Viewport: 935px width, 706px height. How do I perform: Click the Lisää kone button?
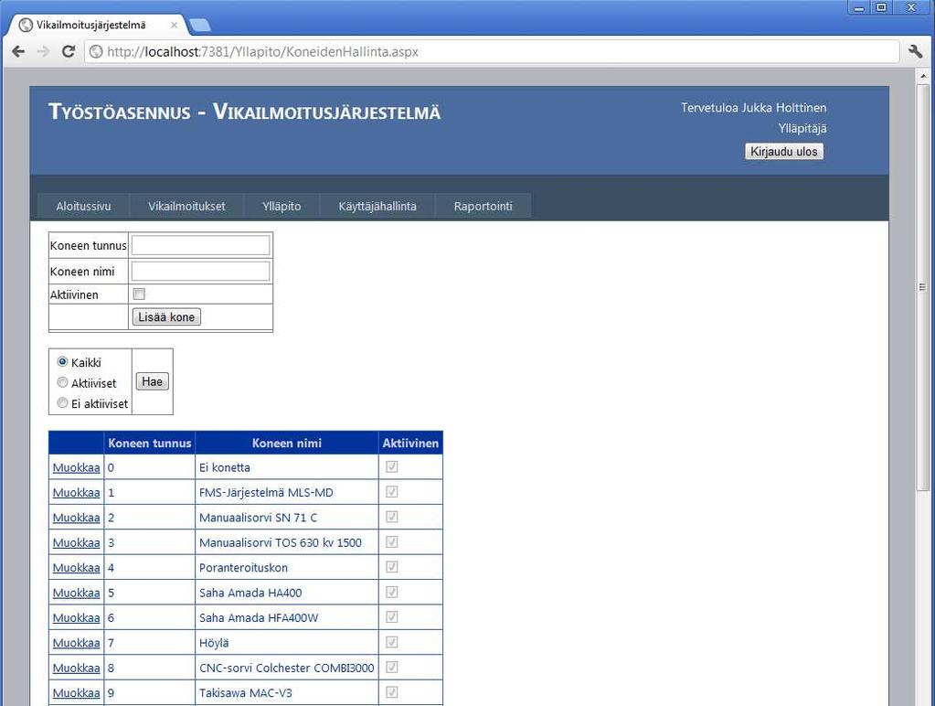(166, 317)
